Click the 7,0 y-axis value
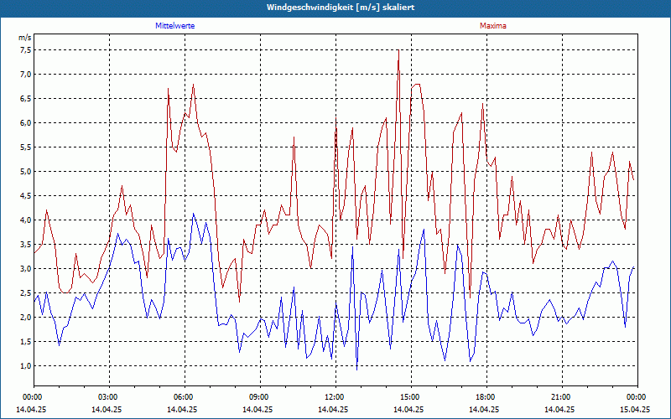 click(26, 75)
